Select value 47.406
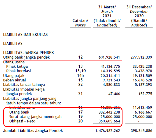 [114, 94]
